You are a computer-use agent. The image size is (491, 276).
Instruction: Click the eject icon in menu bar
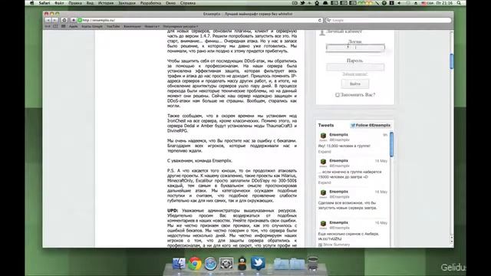point(416,3)
